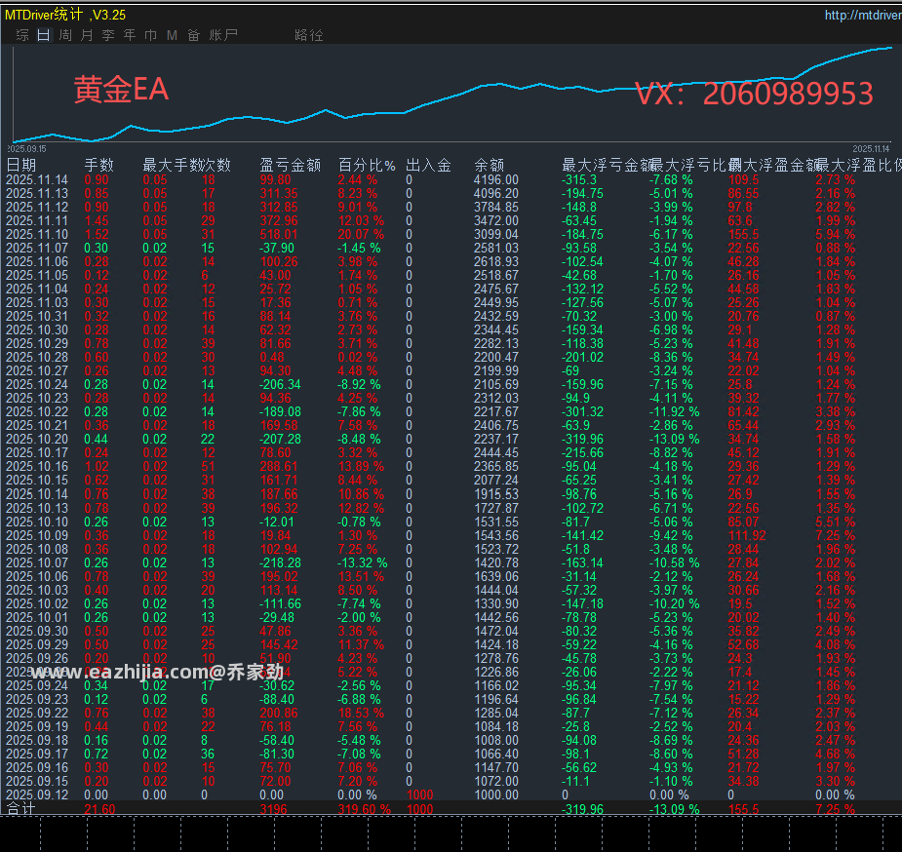
Task: Click the 路径 path tab
Action: (x=309, y=35)
